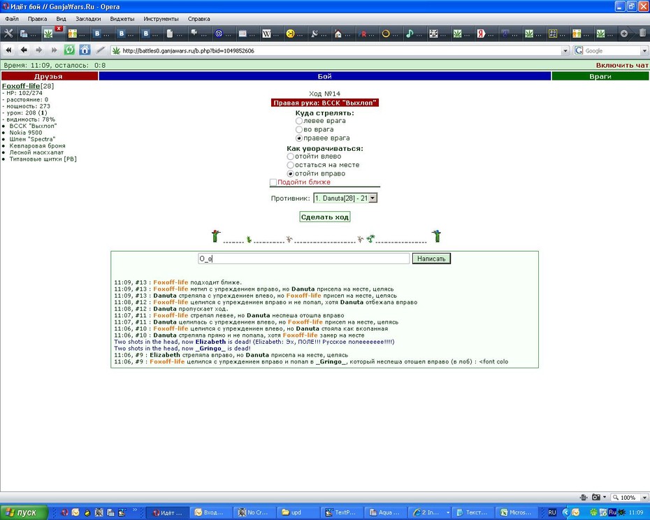This screenshot has height=520, width=650.
Task: Click the left green soldier figure
Action: (x=215, y=236)
